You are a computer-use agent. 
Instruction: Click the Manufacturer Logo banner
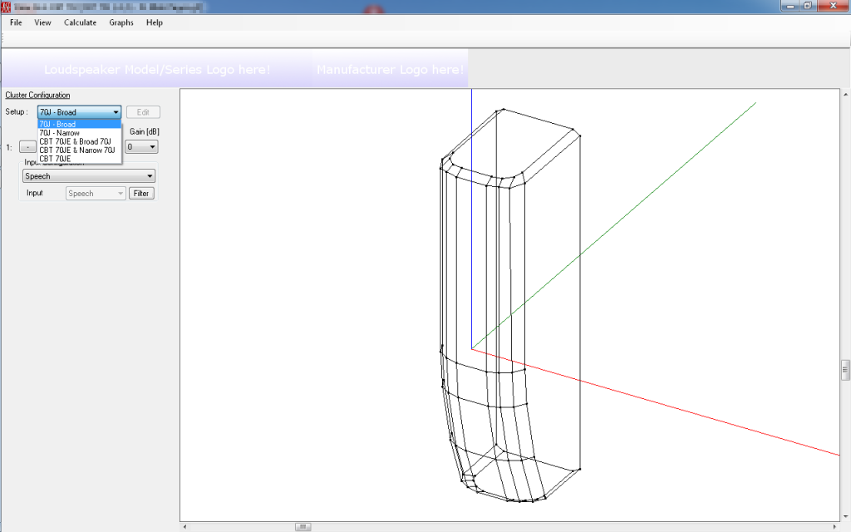tap(389, 70)
